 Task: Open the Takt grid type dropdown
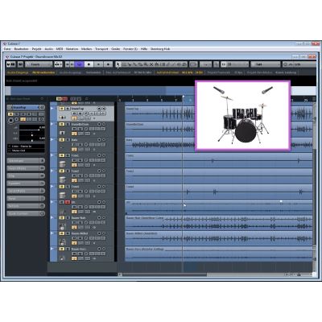pyautogui.click(x=266, y=64)
